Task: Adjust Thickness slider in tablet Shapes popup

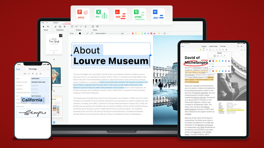Action: (219, 66)
